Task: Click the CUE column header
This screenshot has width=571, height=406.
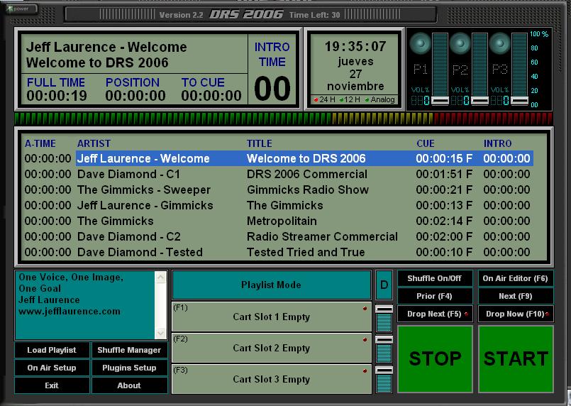Action: coord(426,143)
